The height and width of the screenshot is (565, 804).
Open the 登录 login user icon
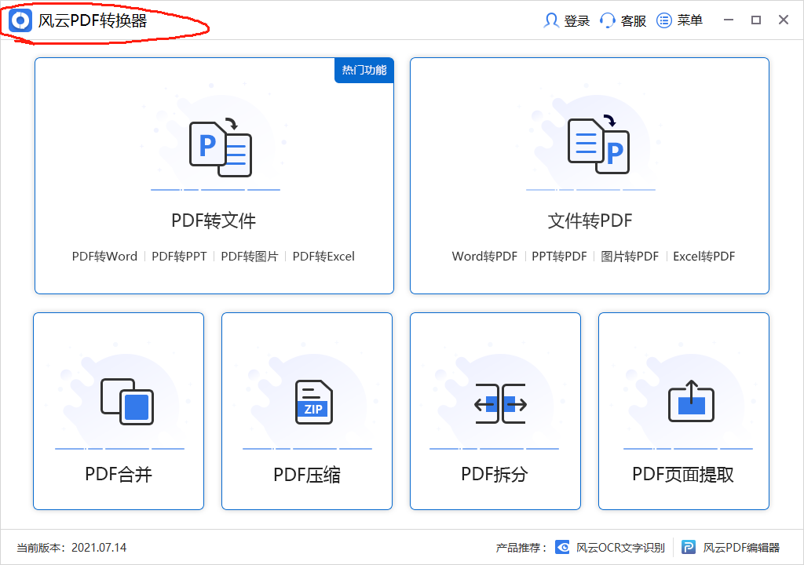pos(551,20)
